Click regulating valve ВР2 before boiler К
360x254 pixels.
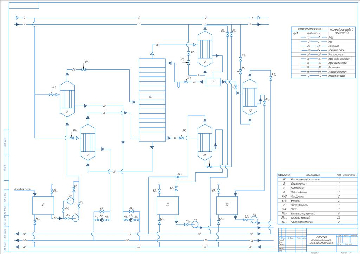pos(72,138)
